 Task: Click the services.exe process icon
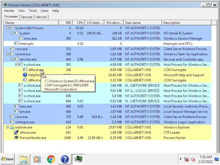click(x=16, y=59)
